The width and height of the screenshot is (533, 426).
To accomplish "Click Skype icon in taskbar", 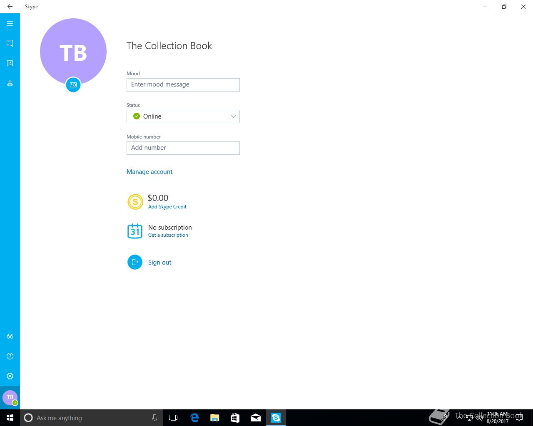I will pos(276,418).
